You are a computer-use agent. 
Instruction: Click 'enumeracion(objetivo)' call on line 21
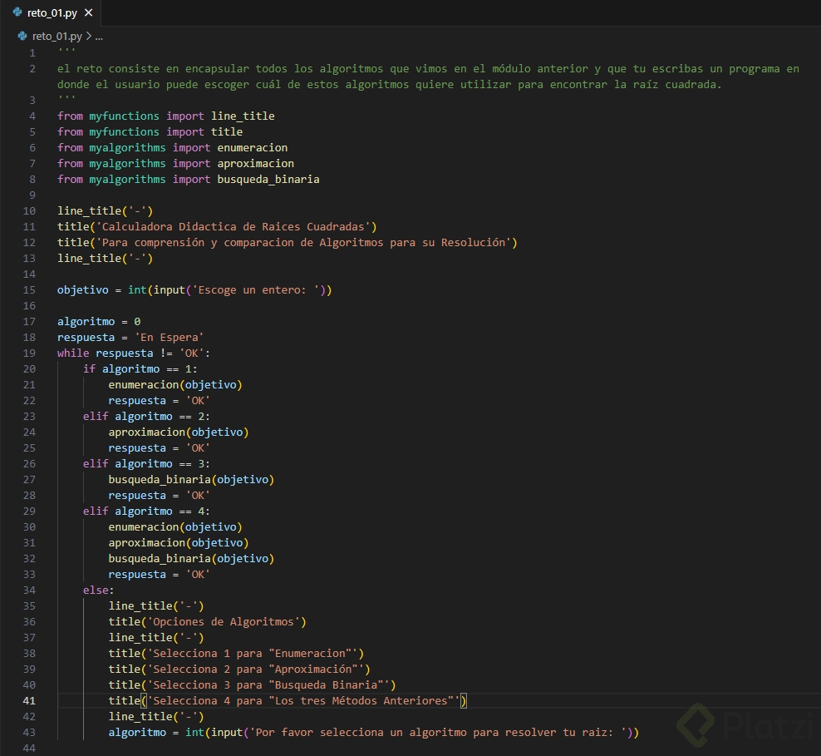(x=175, y=384)
